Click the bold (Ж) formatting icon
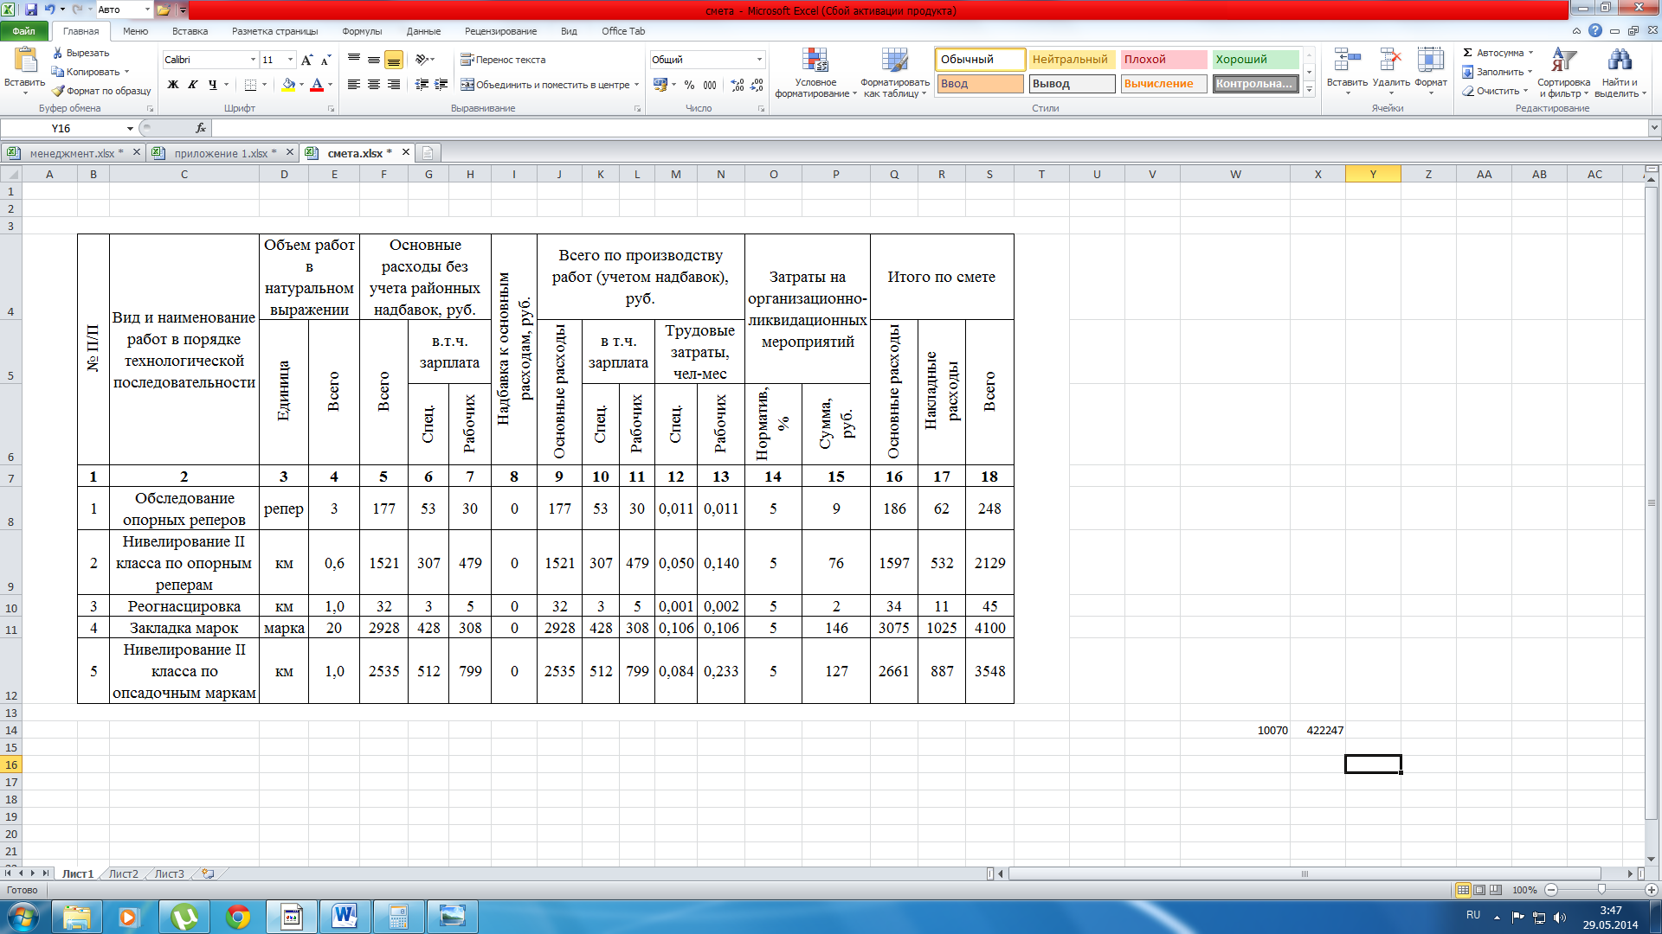 tap(173, 85)
